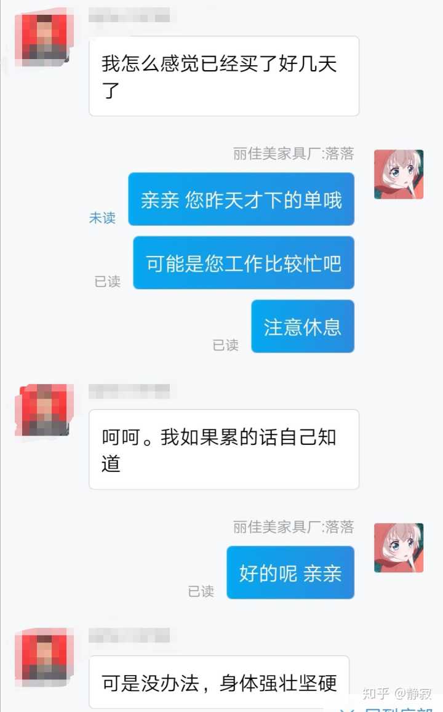Open the blurred avatar beside '可是没办法' message

click(x=44, y=656)
